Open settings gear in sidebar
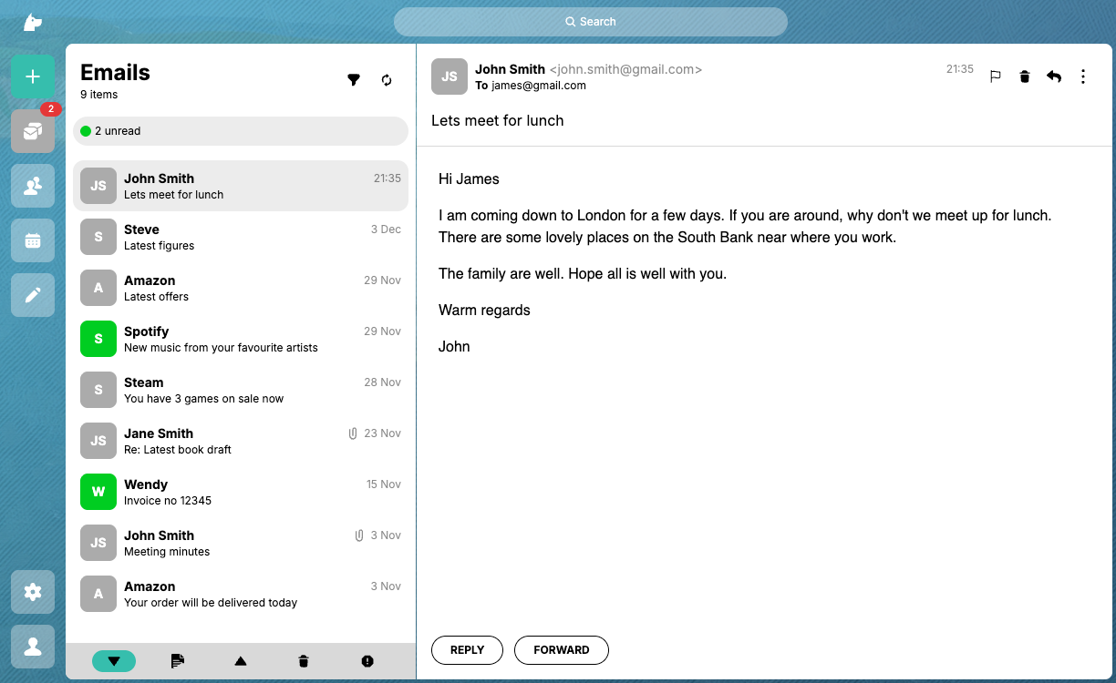Screen dimensions: 1116x683 [x=33, y=592]
